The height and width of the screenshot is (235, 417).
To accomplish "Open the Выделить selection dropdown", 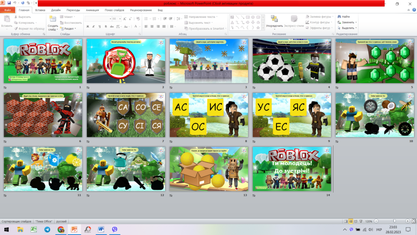I will 347,28.
